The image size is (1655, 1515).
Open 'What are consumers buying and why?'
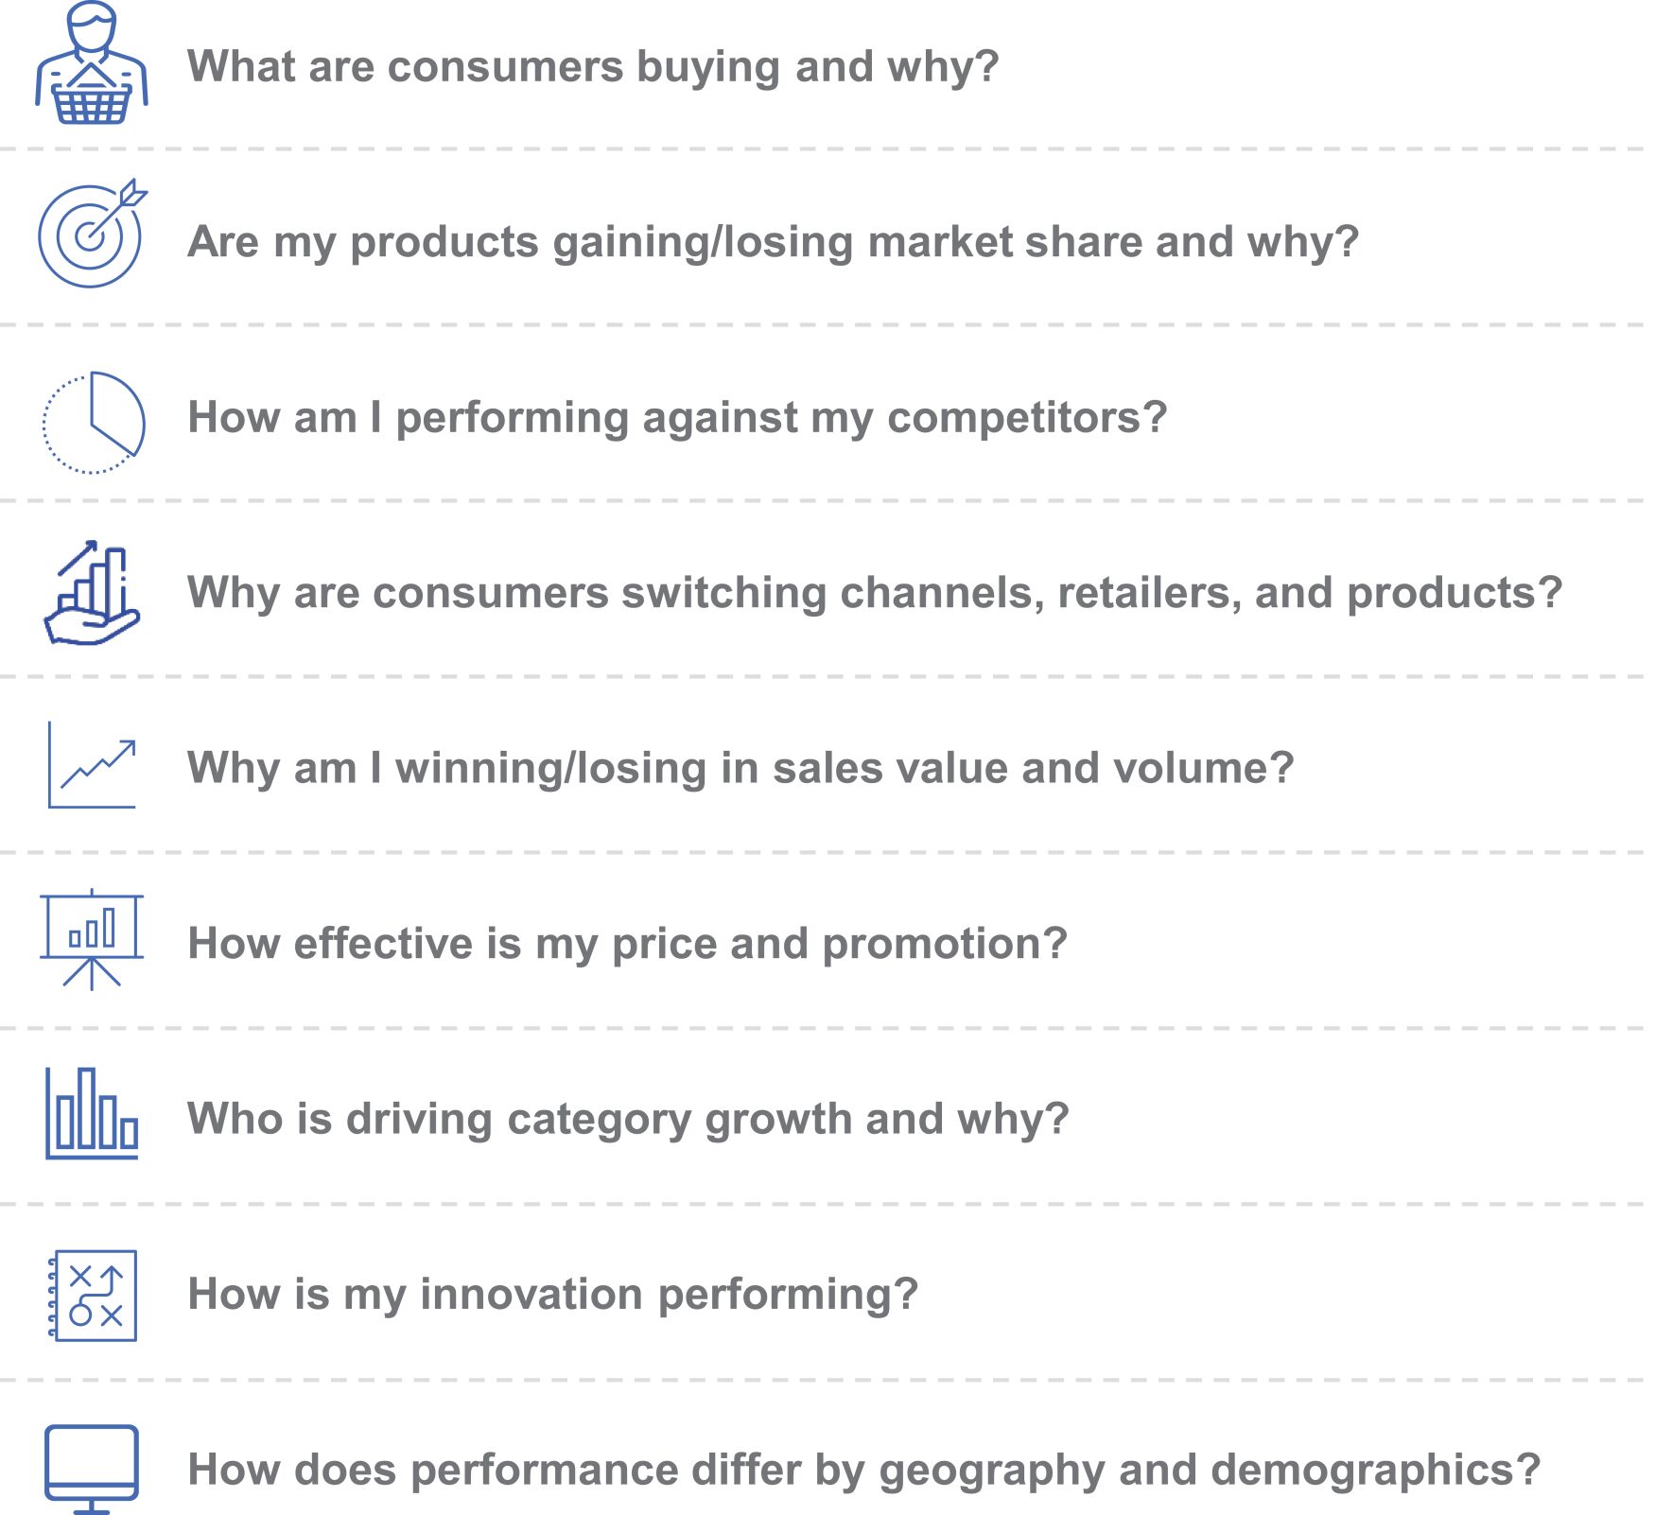pos(593,67)
